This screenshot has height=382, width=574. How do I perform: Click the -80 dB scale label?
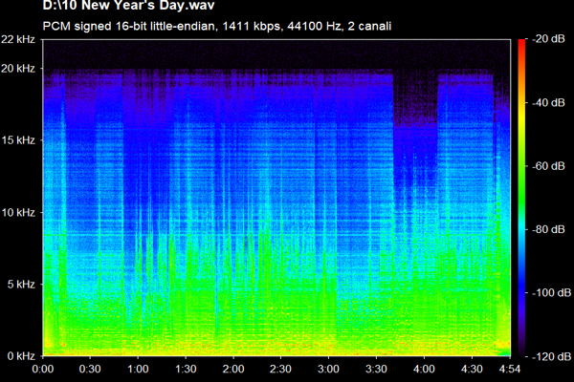548,229
